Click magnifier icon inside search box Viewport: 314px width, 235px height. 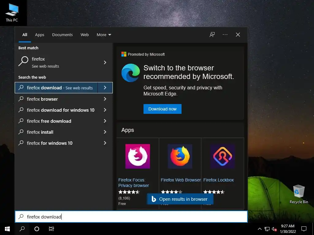pyautogui.click(x=21, y=217)
